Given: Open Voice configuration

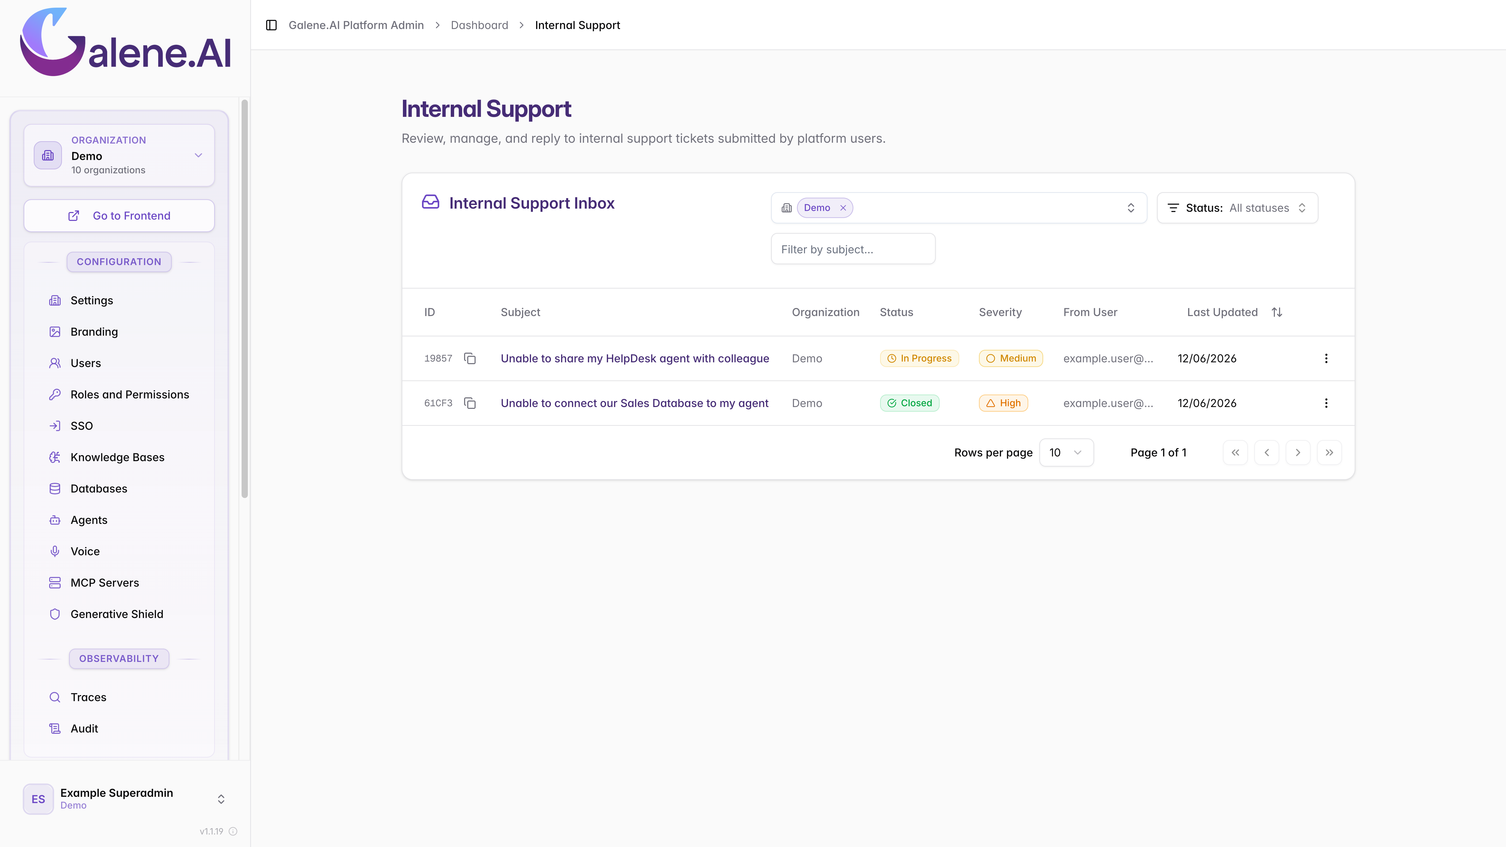Looking at the screenshot, I should [119, 551].
